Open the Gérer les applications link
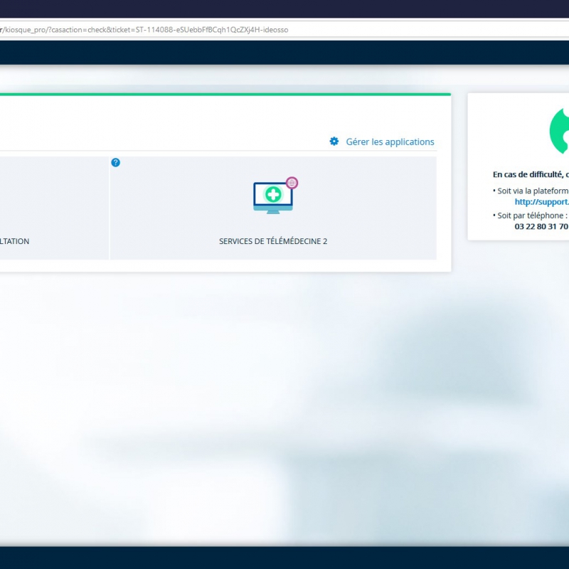Image resolution: width=569 pixels, height=569 pixels. 390,142
